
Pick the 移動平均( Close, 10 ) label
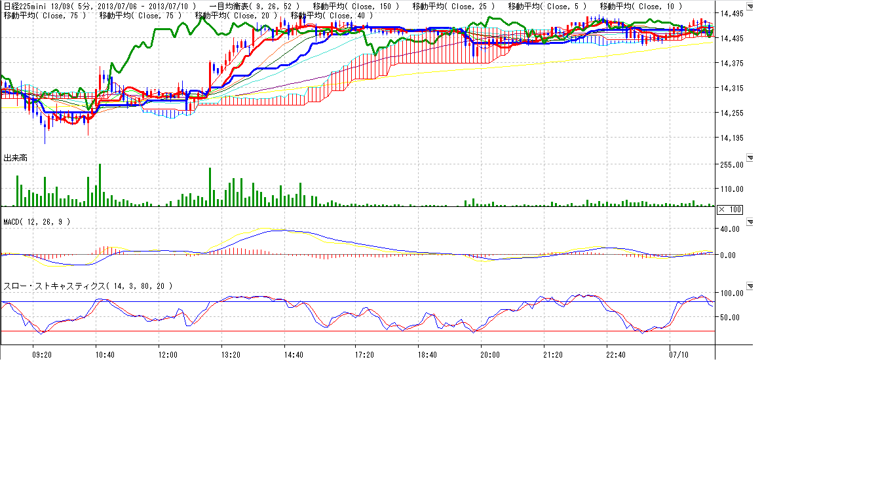tap(641, 7)
